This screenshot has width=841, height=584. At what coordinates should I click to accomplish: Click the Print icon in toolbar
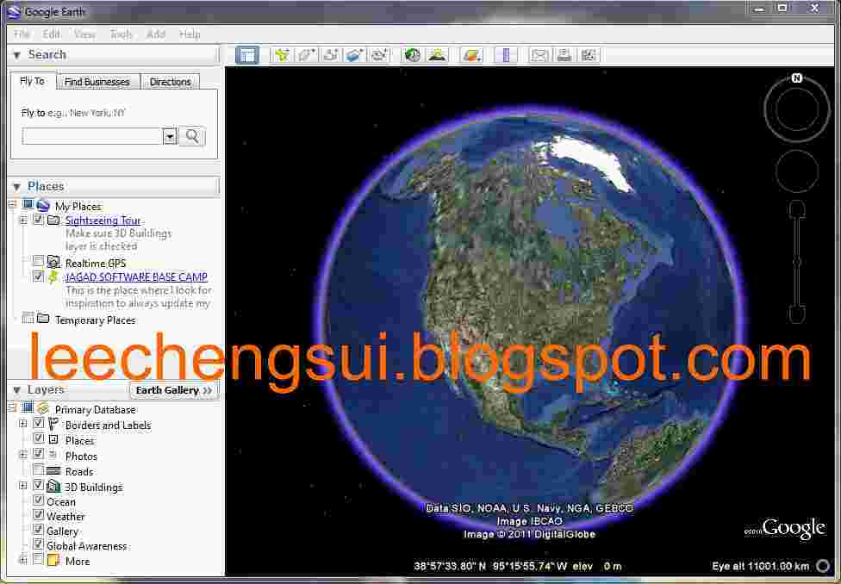[564, 55]
